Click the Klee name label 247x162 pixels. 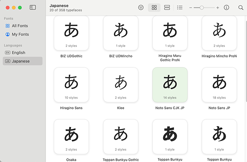coord(121,108)
